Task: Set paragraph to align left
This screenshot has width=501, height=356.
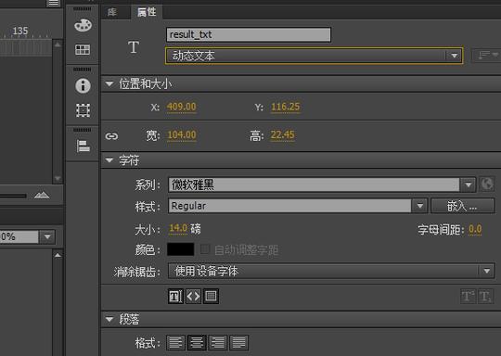Action: click(175, 343)
